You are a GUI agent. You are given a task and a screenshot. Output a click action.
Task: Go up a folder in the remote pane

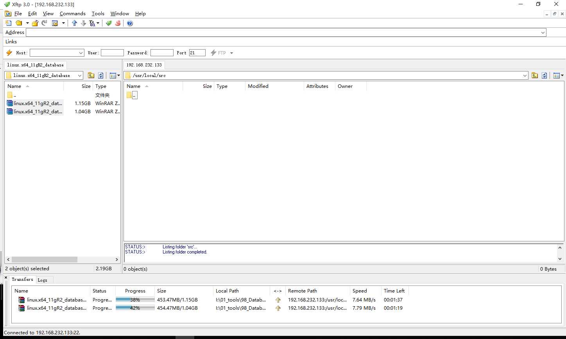pyautogui.click(x=534, y=75)
